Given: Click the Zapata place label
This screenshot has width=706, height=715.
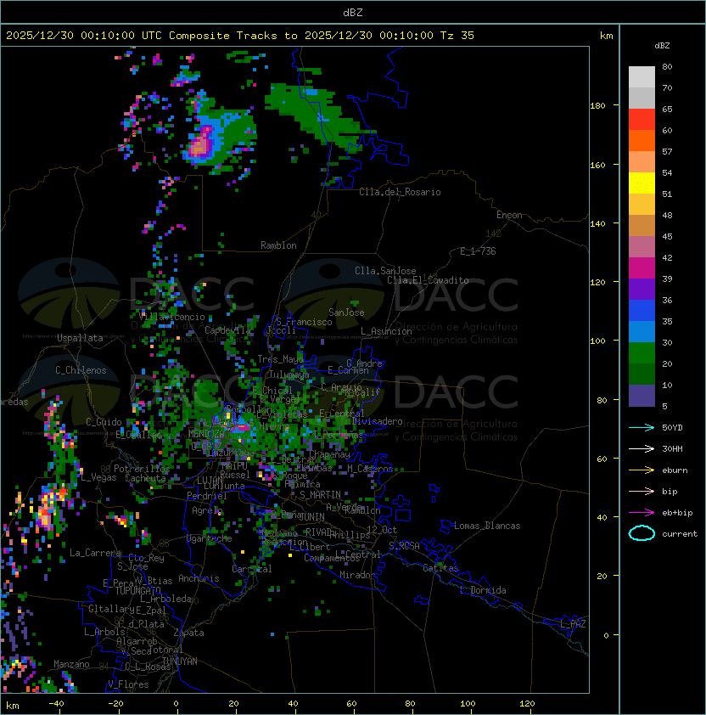Looking at the screenshot, I should point(188,633).
